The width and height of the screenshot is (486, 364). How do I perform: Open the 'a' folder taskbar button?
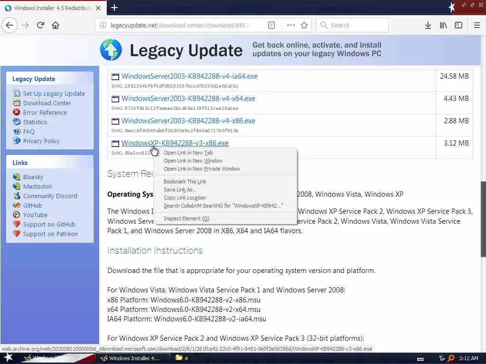point(183,358)
